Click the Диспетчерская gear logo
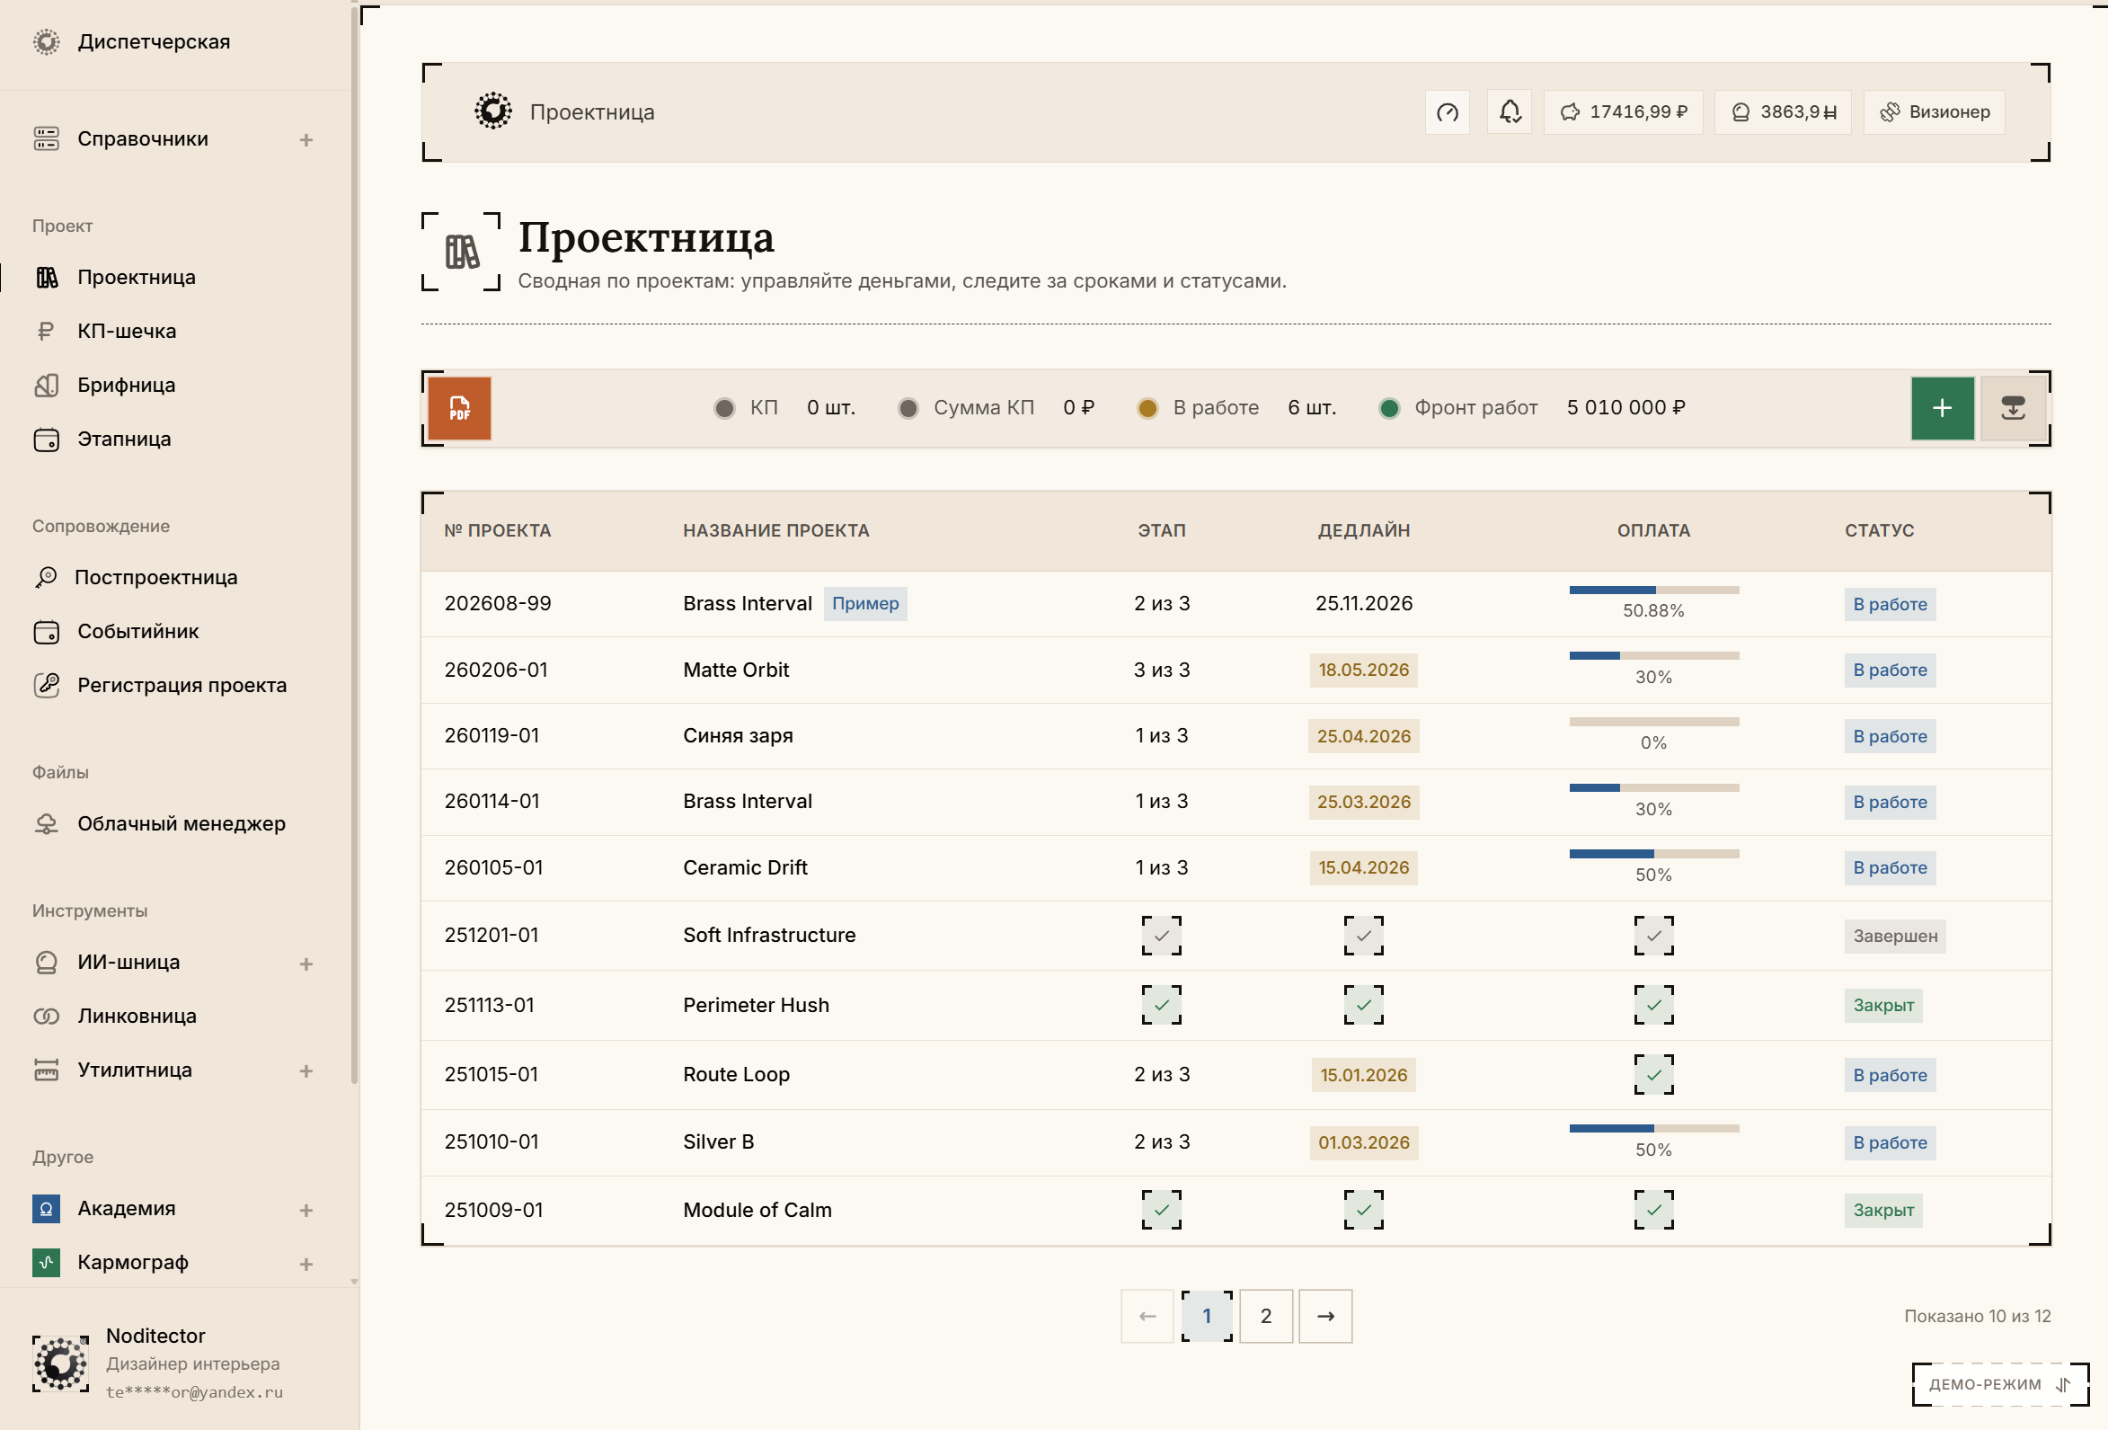 point(46,41)
